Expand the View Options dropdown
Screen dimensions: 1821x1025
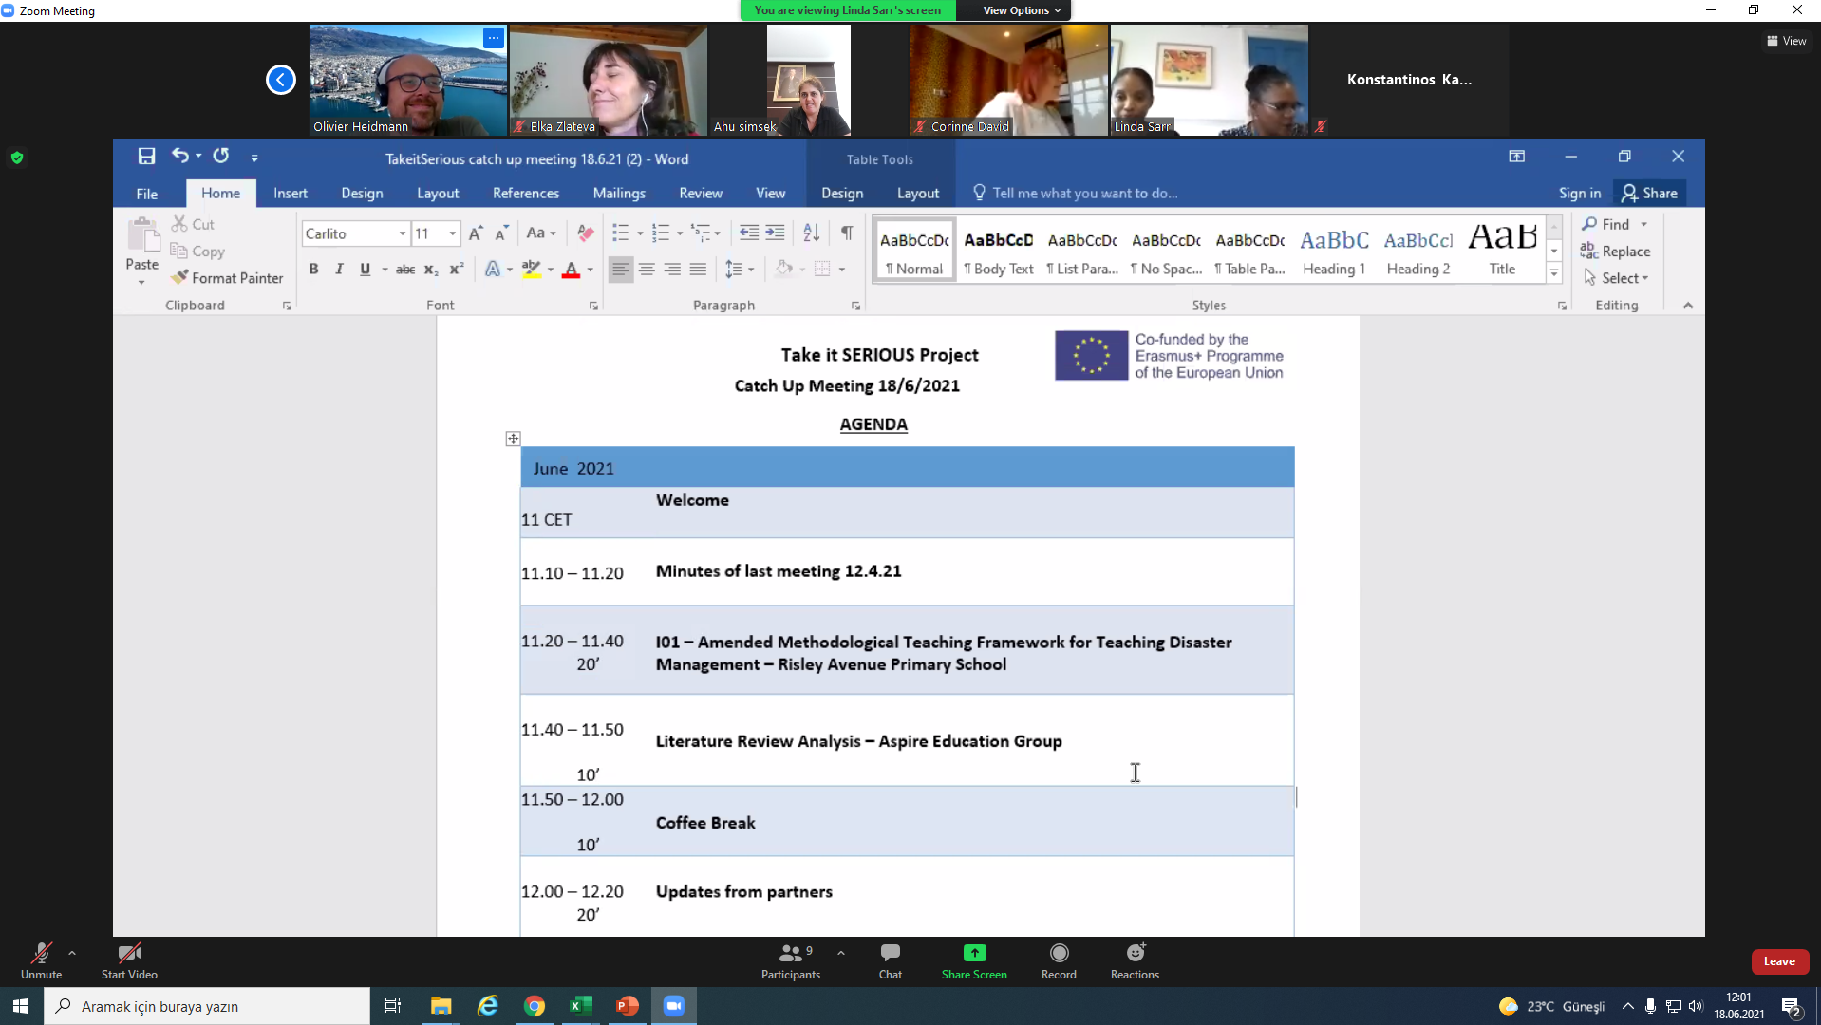pyautogui.click(x=1021, y=10)
